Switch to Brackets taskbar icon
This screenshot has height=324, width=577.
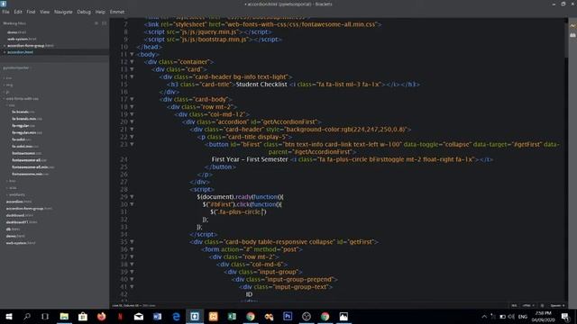(195, 316)
